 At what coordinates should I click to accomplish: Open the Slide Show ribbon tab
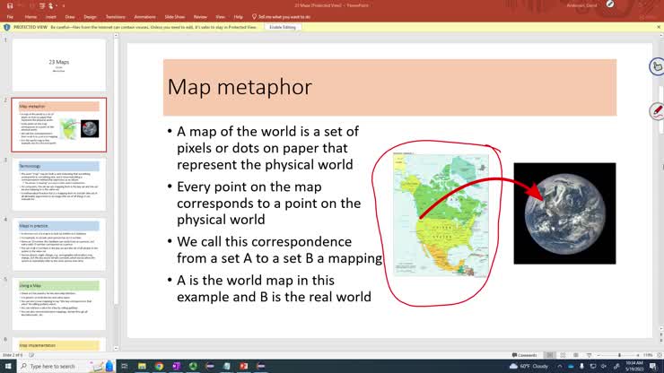[174, 17]
